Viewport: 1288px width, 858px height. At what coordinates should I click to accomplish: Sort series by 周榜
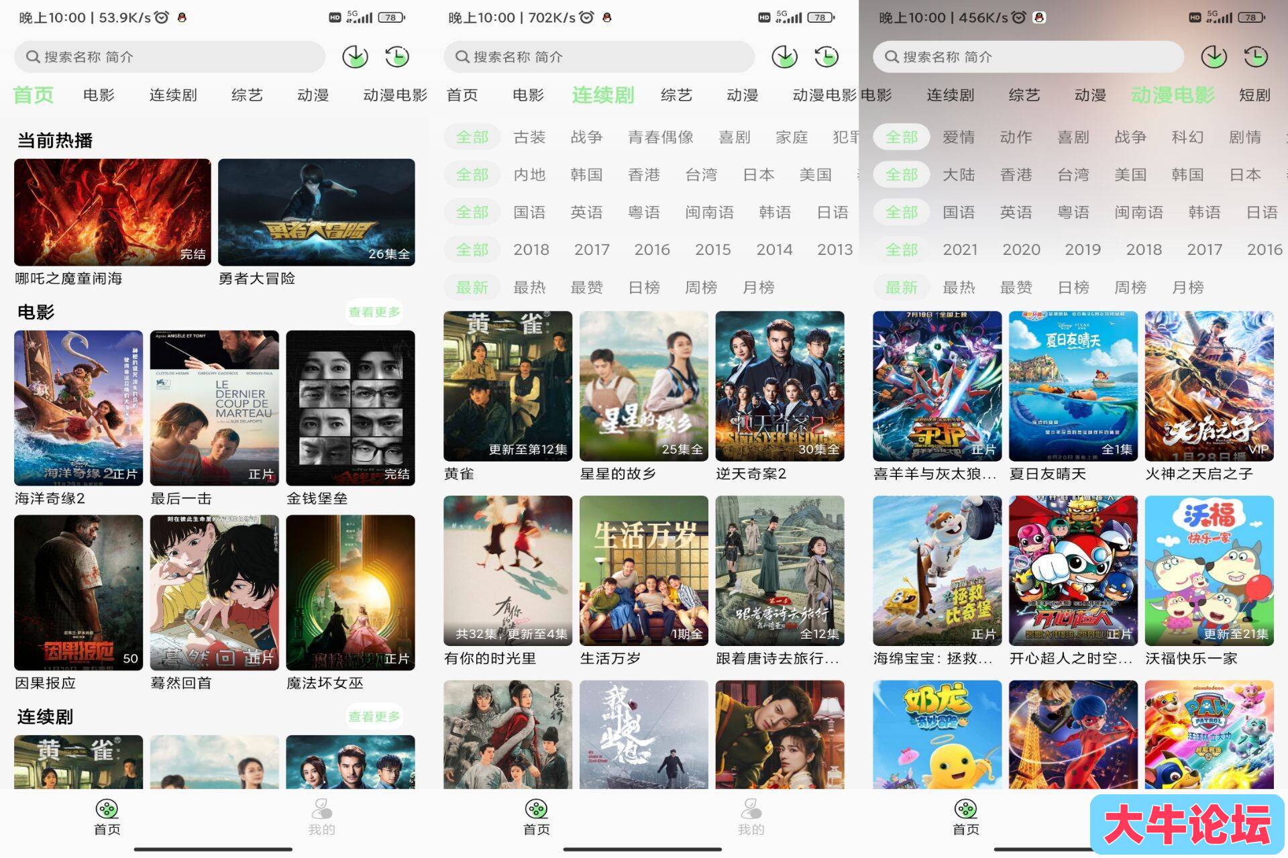[701, 287]
